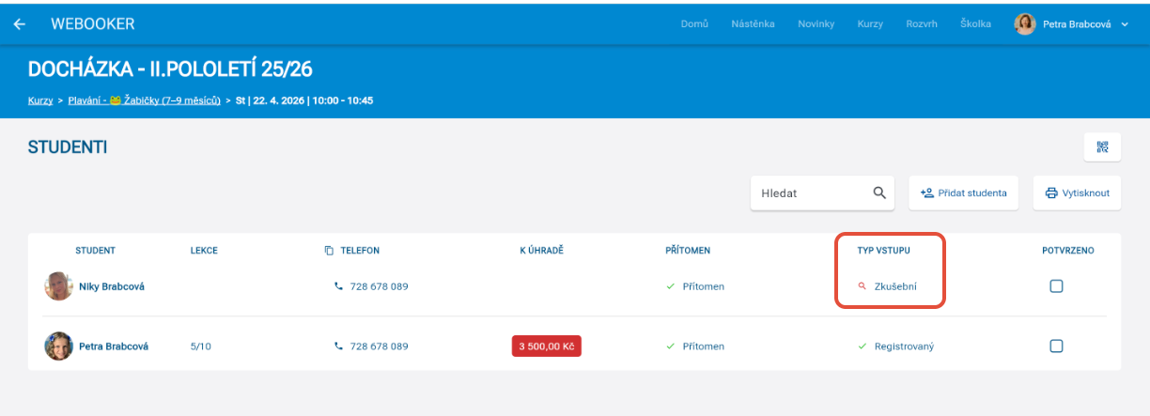Follow the Kurzy breadcrumb link
This screenshot has height=416, width=1150.
pyautogui.click(x=40, y=100)
